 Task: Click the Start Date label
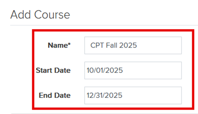[53, 70]
